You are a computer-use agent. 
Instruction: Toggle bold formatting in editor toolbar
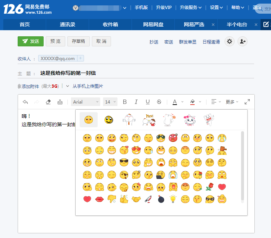(x=125, y=102)
